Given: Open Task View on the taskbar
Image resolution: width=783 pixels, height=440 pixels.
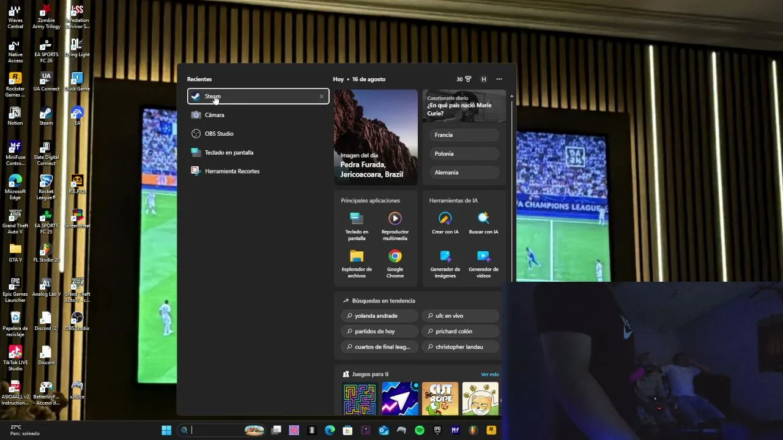Looking at the screenshot, I should click(x=276, y=430).
